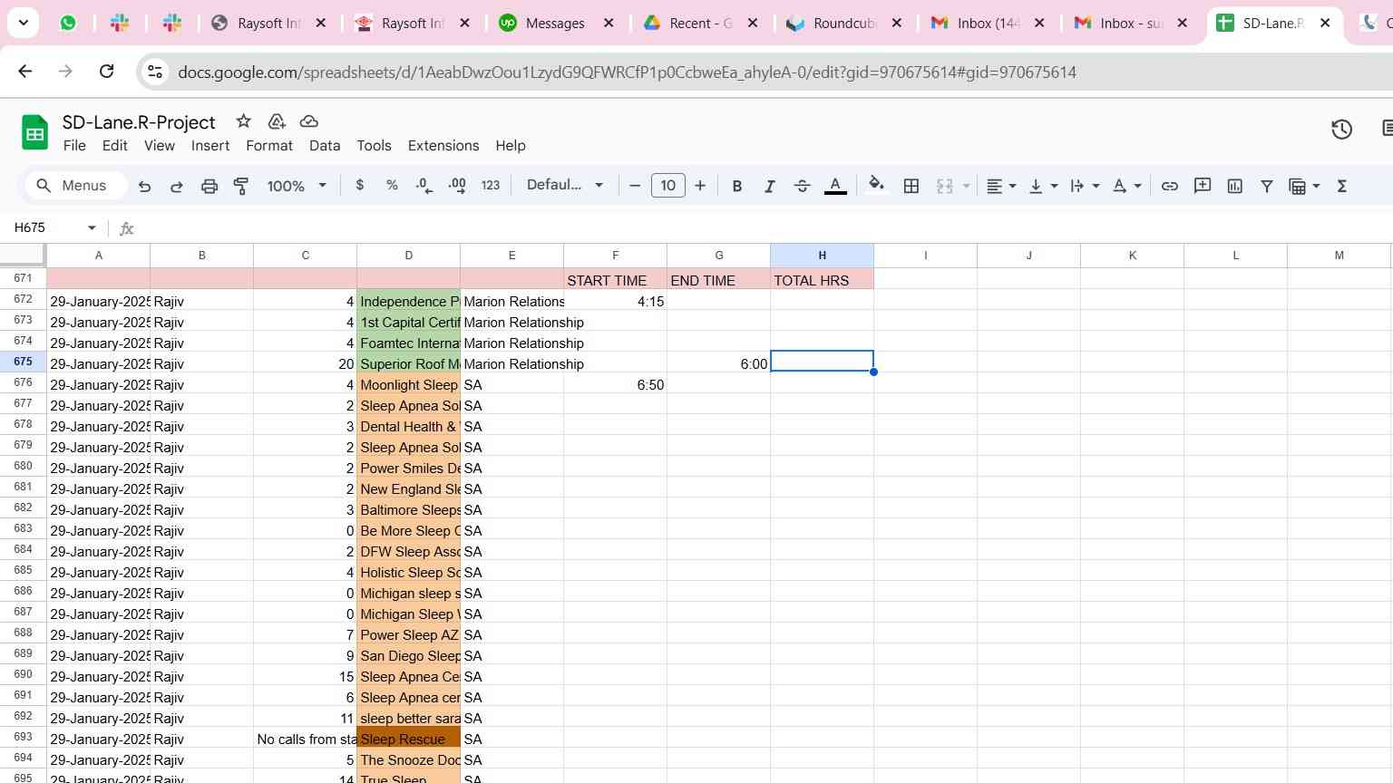Open the Insert menu
This screenshot has height=783, width=1393.
(x=210, y=145)
